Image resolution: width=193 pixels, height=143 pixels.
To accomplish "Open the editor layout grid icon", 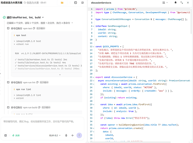I will click(x=164, y=3).
